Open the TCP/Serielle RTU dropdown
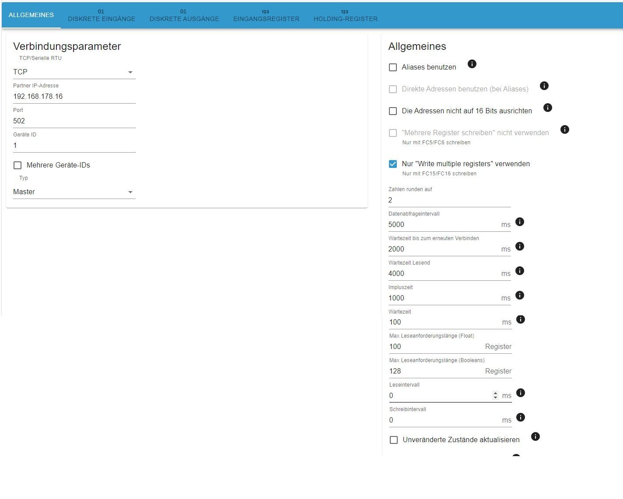The height and width of the screenshot is (499, 623). tap(74, 72)
